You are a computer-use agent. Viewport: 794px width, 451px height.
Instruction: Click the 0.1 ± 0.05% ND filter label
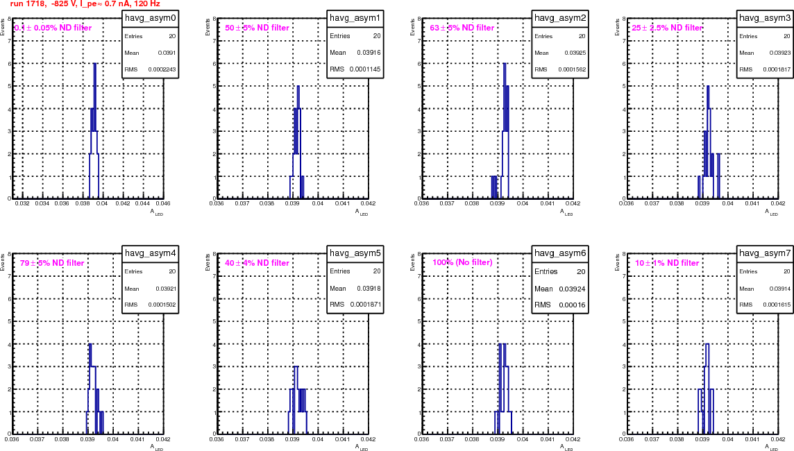click(53, 28)
